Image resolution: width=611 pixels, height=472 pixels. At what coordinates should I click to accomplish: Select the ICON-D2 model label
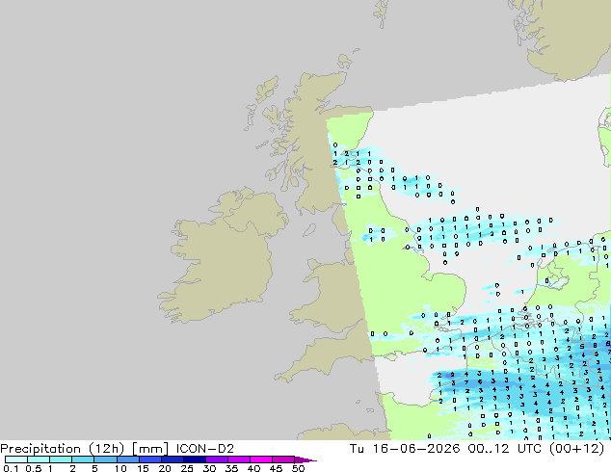[x=205, y=449]
